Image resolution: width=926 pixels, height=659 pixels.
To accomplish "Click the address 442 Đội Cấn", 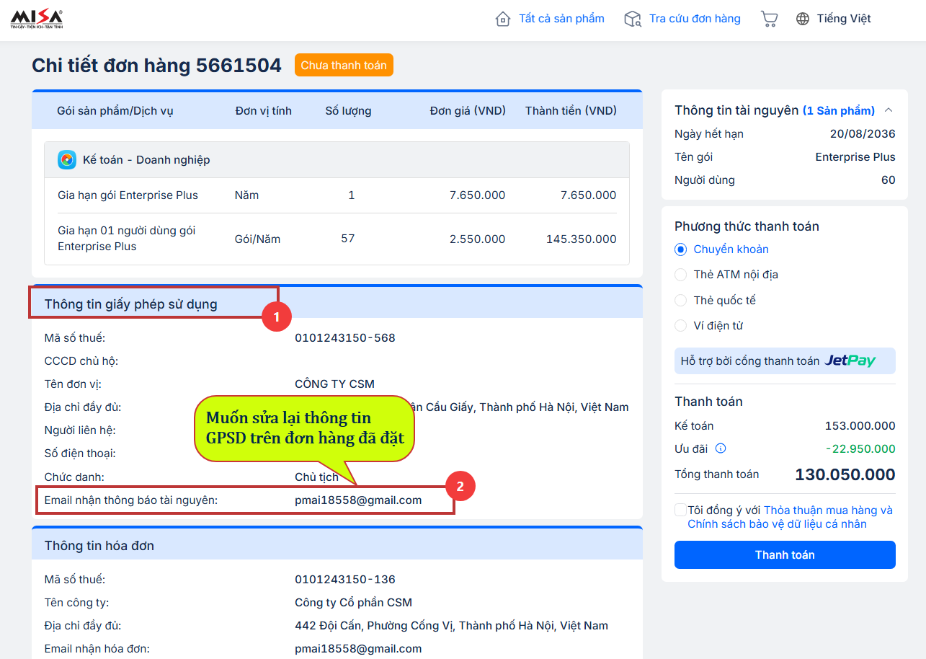I will [451, 626].
